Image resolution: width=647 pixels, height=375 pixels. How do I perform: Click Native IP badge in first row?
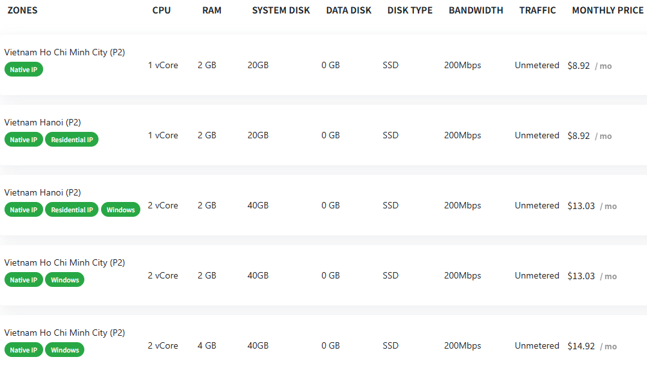click(24, 69)
